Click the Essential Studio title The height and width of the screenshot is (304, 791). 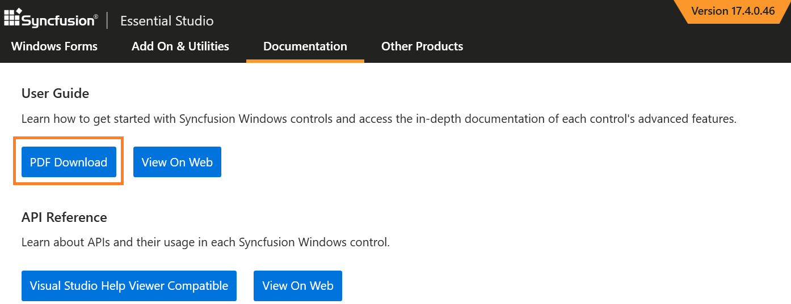pyautogui.click(x=167, y=21)
